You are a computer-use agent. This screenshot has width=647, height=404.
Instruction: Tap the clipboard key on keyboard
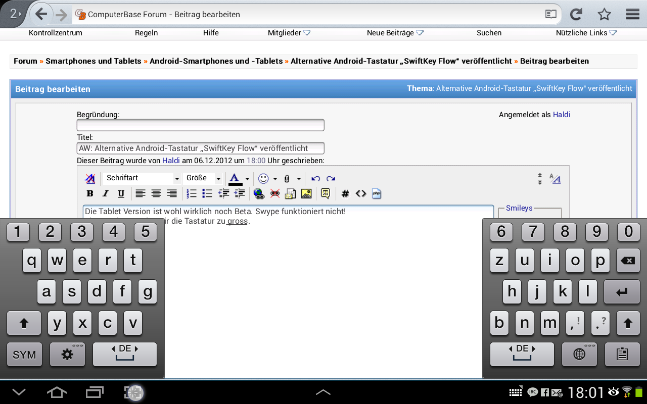(622, 355)
